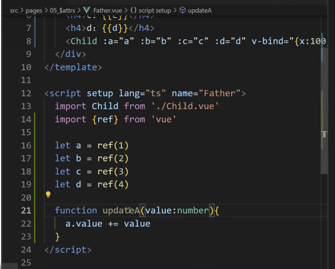The image size is (335, 269).
Task: Click the closing </script> tag
Action: [x=68, y=250]
